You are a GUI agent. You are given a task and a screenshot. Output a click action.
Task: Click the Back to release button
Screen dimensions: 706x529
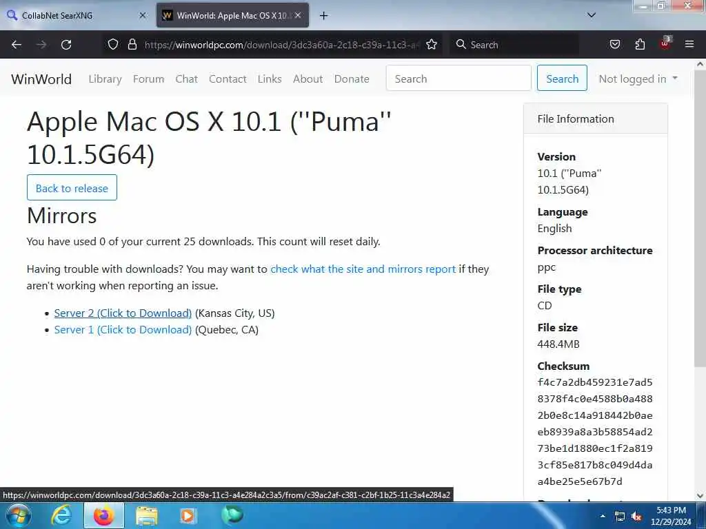[x=72, y=187]
